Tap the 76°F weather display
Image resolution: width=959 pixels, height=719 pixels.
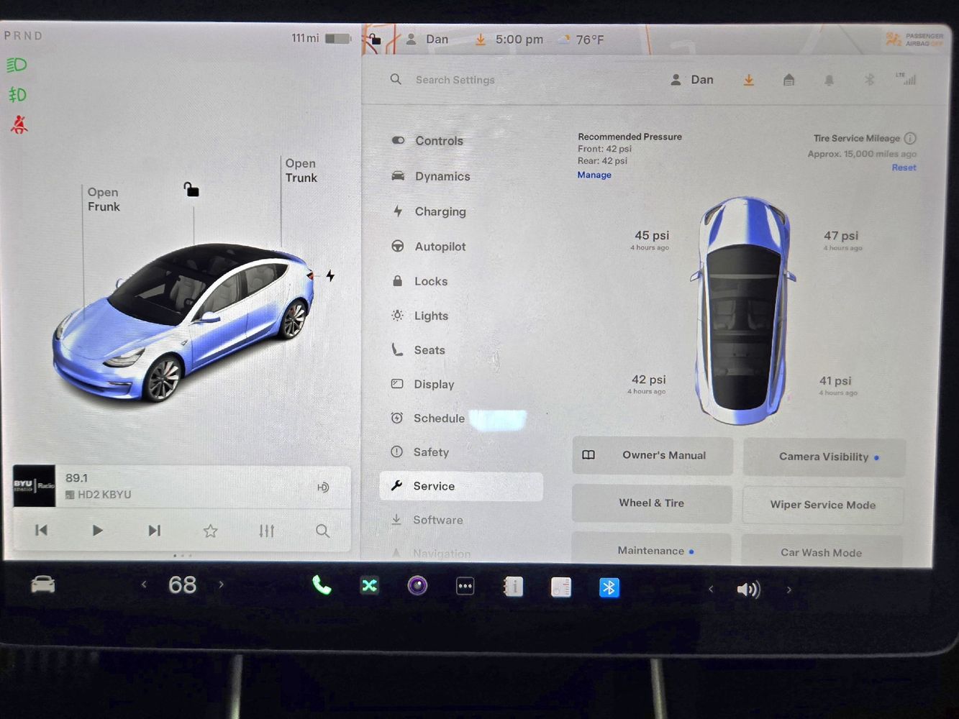[583, 40]
